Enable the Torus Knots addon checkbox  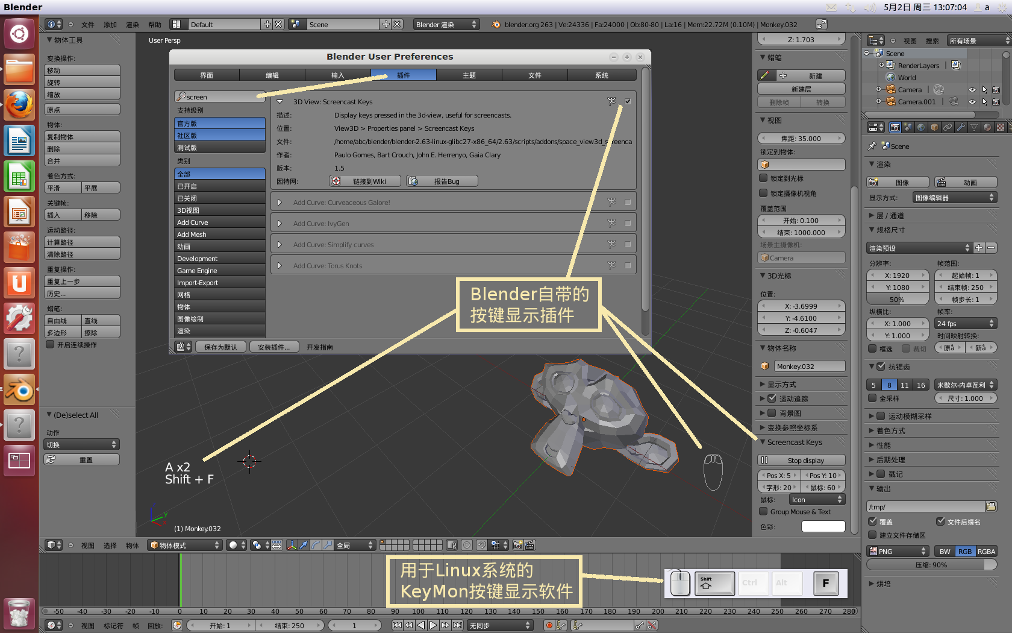pos(628,265)
